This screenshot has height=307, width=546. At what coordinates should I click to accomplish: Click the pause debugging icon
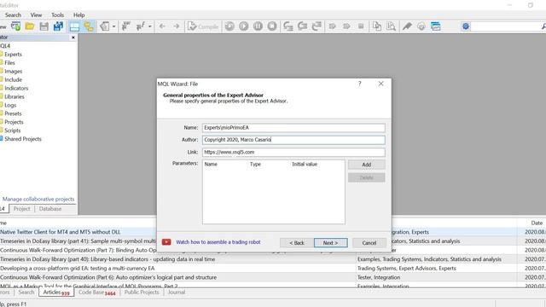258,26
